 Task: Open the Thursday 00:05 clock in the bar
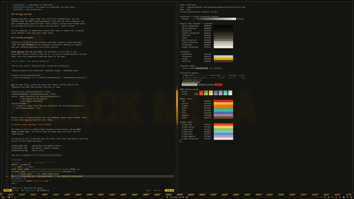click(177, 197)
